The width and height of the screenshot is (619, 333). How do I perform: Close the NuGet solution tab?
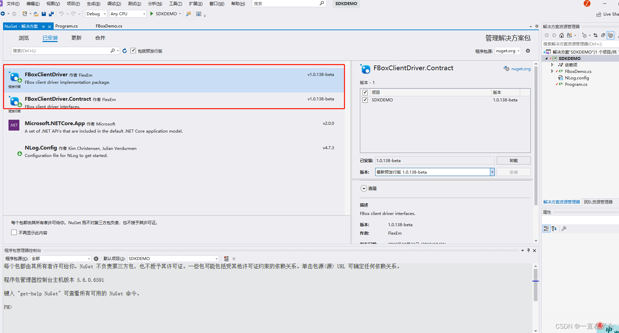(50, 26)
